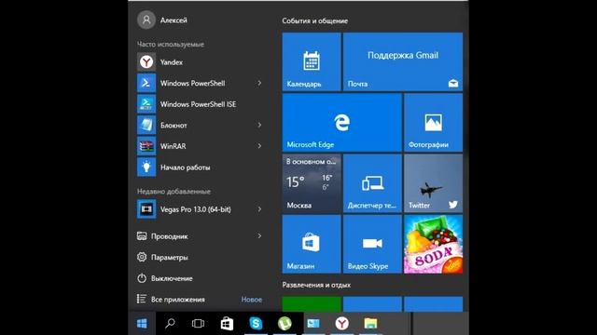
Task: Expand WinRAR jump list arrow
Action: tap(259, 146)
